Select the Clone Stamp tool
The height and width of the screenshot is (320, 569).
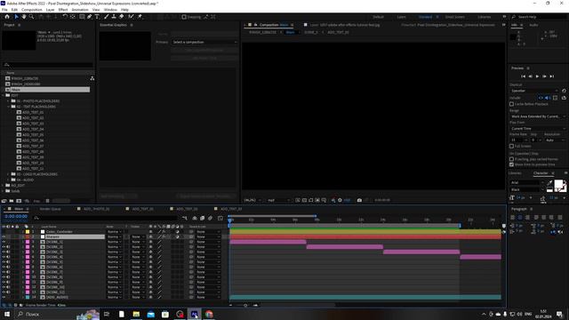(114, 17)
